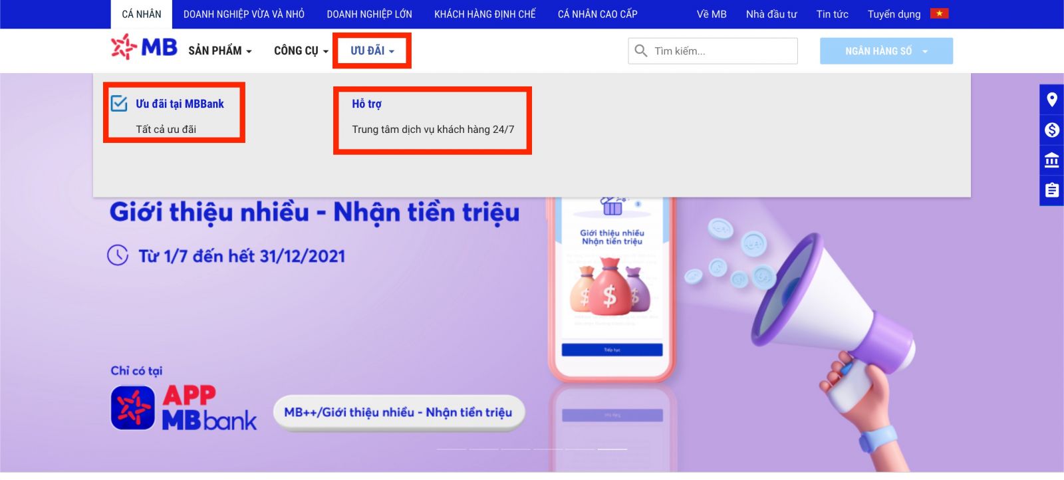1064x480 pixels.
Task: Click the date text Từ 1/7 đến hết 31/12/2021
Action: [x=242, y=256]
